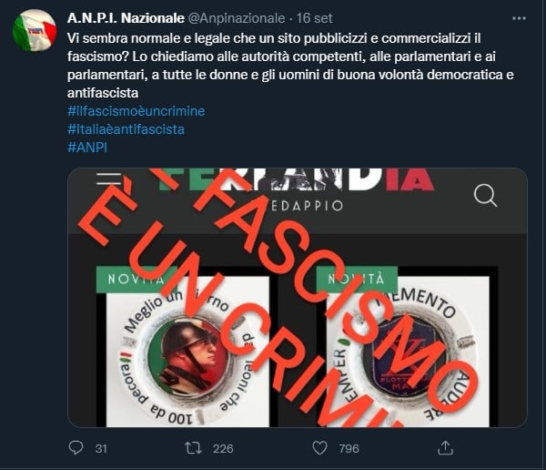This screenshot has height=470, width=546.
Task: View the 31 replies count
Action: coord(101,448)
